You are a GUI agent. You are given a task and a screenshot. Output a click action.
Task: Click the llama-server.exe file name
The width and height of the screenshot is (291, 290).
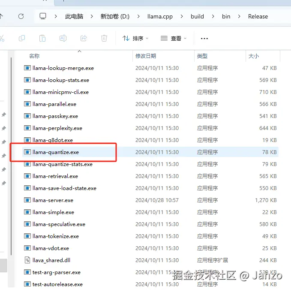click(x=53, y=200)
